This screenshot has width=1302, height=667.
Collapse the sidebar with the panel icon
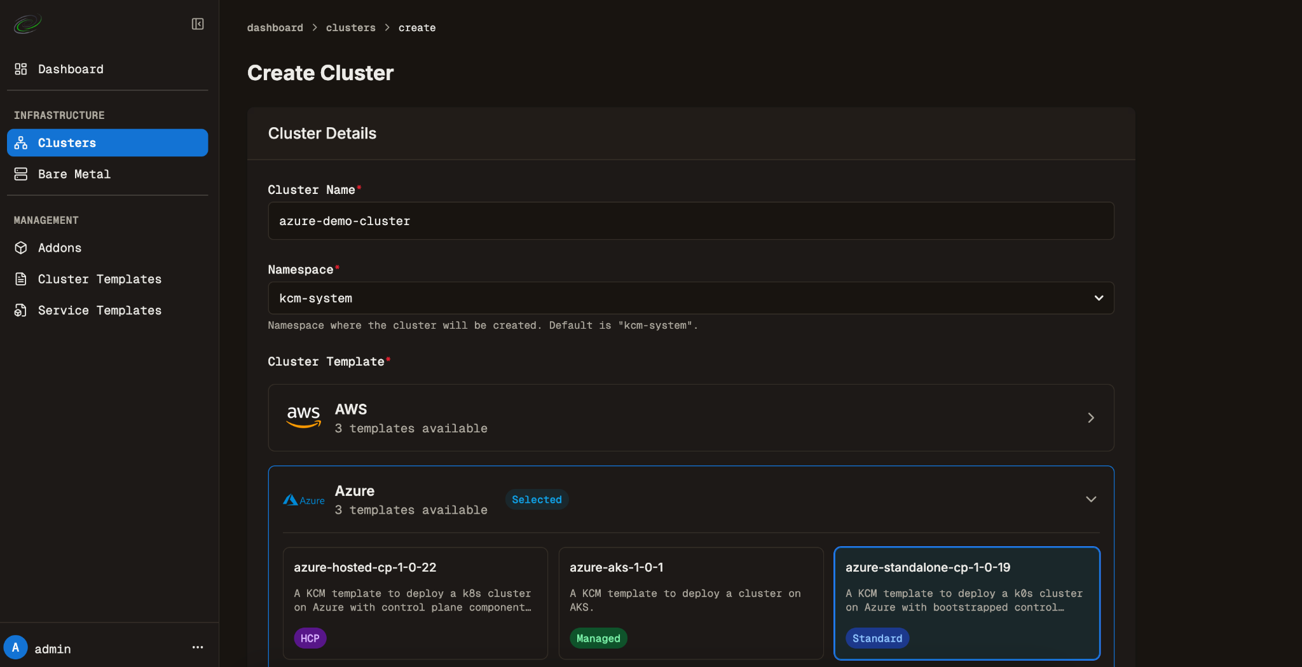click(198, 24)
